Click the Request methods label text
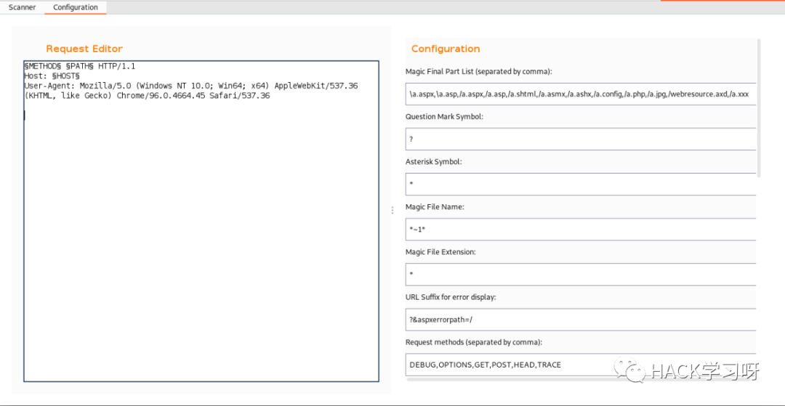This screenshot has height=406, width=785. pos(474,343)
